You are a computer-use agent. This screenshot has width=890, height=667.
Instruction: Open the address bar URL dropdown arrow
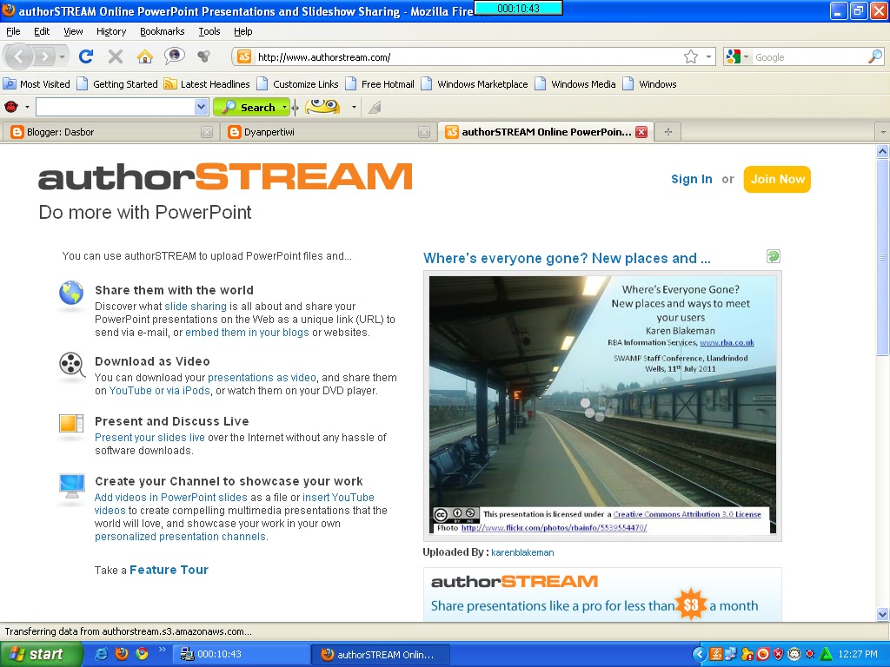point(708,56)
